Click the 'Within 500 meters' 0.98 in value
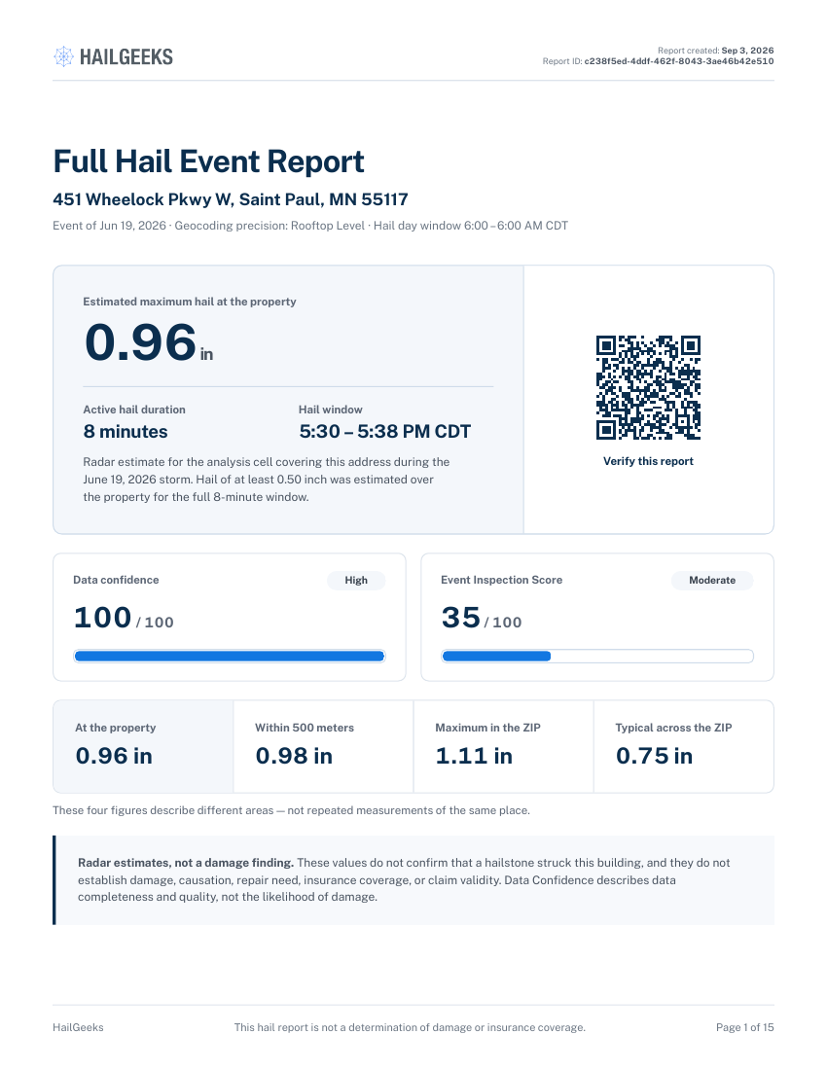Image resolution: width=827 pixels, height=1070 pixels. (x=294, y=756)
